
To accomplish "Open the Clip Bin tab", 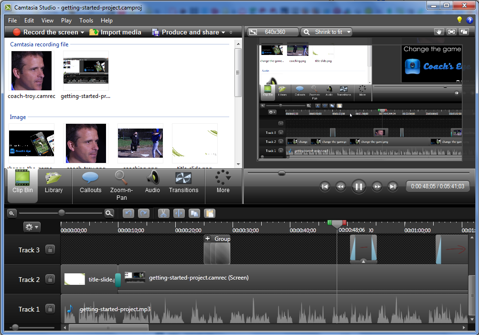I will click(22, 185).
